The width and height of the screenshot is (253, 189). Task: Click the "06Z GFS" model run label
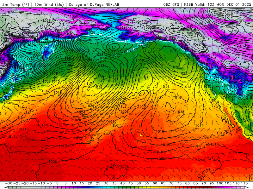point(171,4)
